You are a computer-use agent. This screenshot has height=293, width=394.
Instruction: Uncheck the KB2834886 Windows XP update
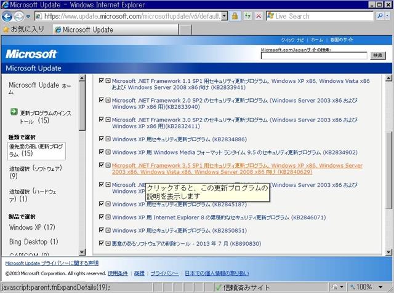pos(101,139)
